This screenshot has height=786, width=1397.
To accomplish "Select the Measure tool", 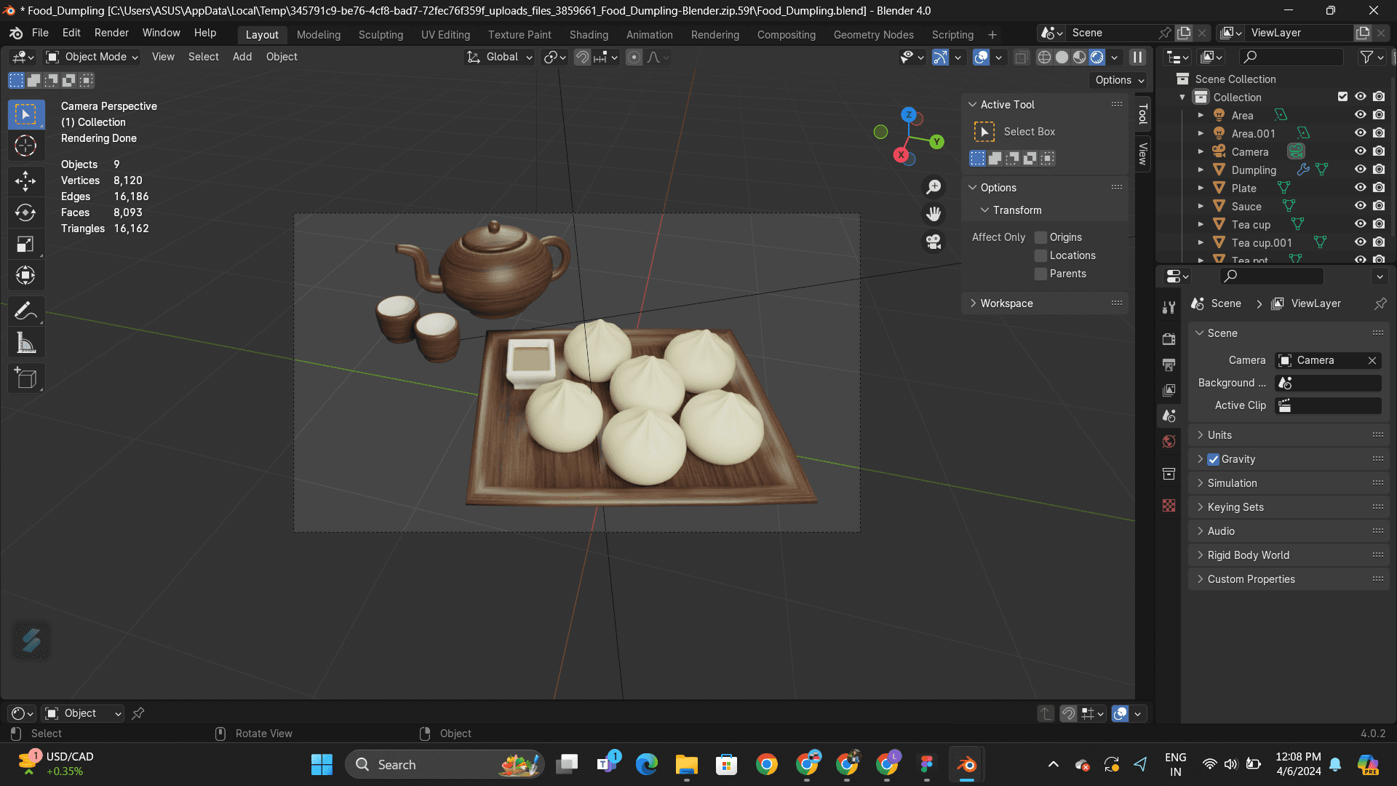I will coord(25,343).
